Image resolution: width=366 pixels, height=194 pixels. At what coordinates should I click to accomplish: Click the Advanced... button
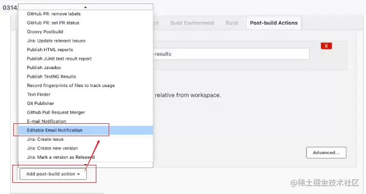[x=326, y=153]
